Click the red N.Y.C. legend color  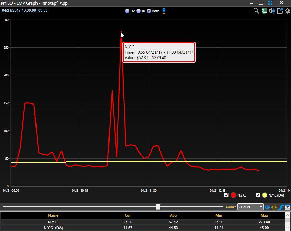point(233,195)
